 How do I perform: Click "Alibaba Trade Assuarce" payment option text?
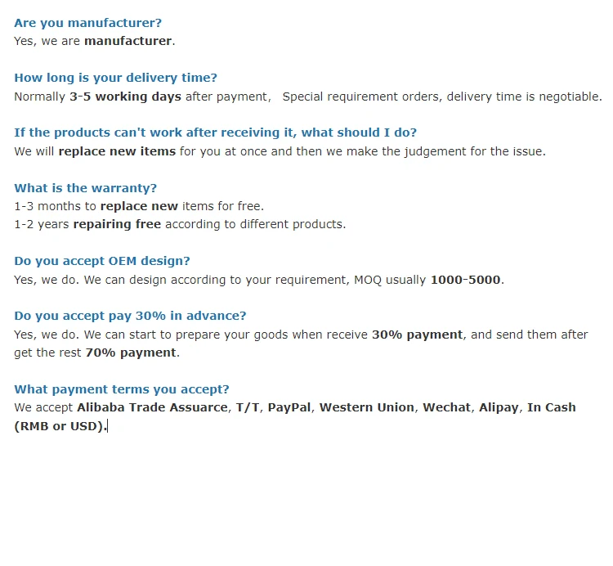tap(152, 407)
